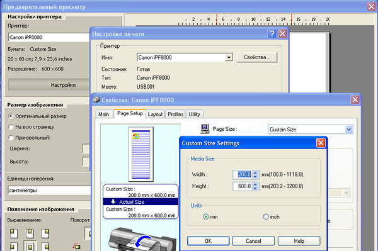This screenshot has height=251, width=378.
Task: Open printer Свойства... button
Action: pos(257,57)
